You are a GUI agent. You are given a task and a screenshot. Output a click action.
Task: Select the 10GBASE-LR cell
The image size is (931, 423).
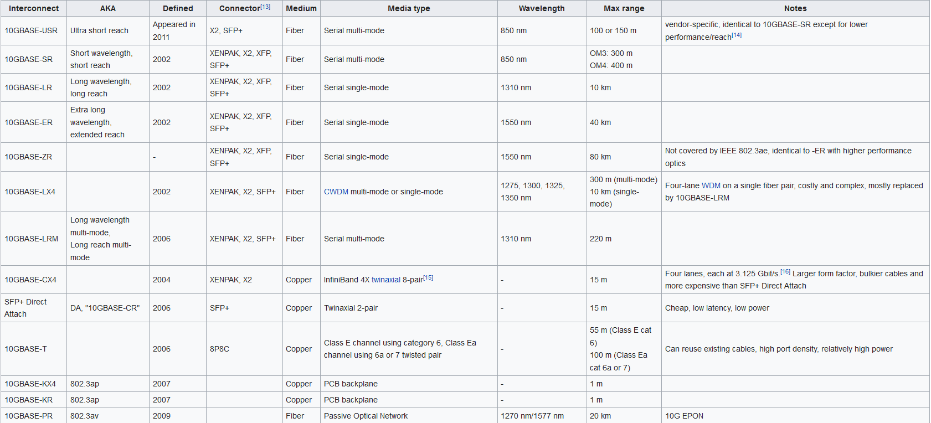pyautogui.click(x=34, y=87)
